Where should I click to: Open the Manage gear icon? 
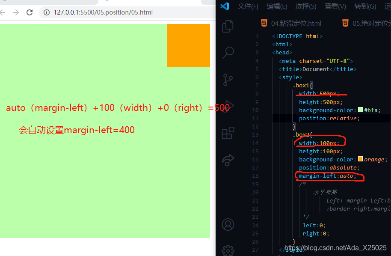pos(228,251)
